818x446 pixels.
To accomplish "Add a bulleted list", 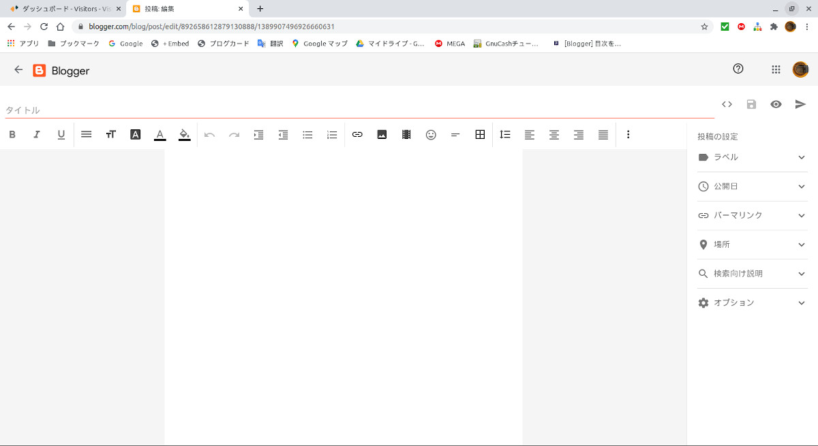I will 307,135.
